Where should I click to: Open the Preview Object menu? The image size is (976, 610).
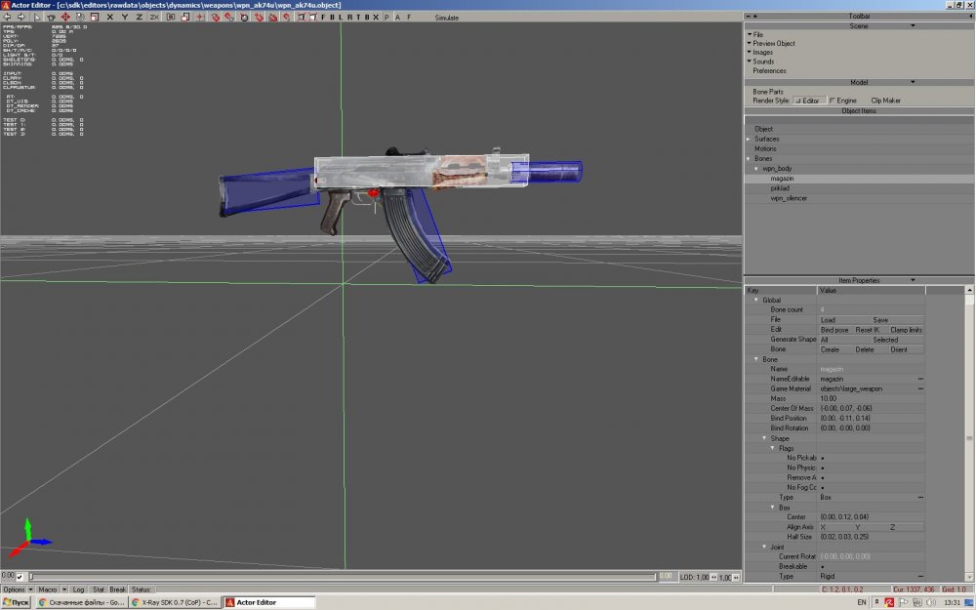[x=773, y=43]
